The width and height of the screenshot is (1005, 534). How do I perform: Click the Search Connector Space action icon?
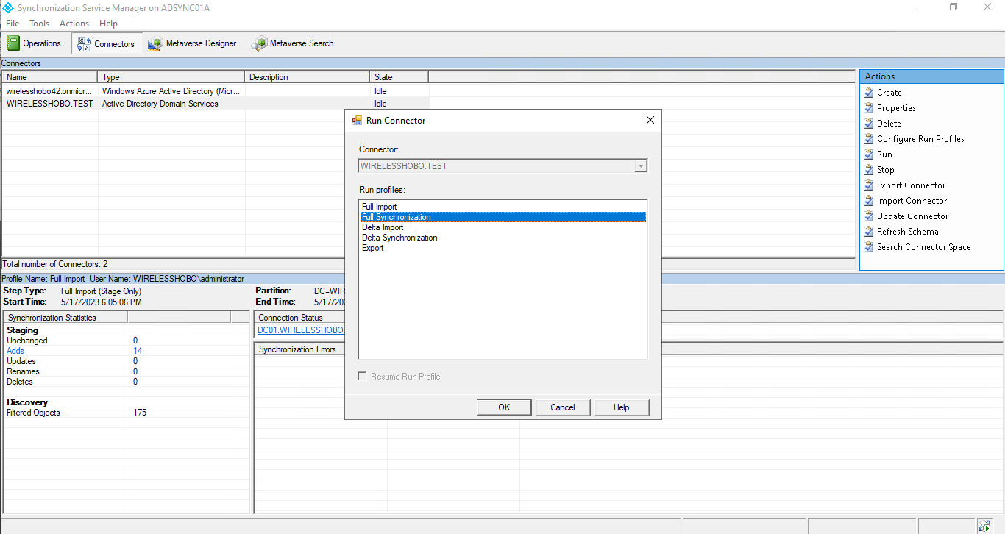[869, 247]
